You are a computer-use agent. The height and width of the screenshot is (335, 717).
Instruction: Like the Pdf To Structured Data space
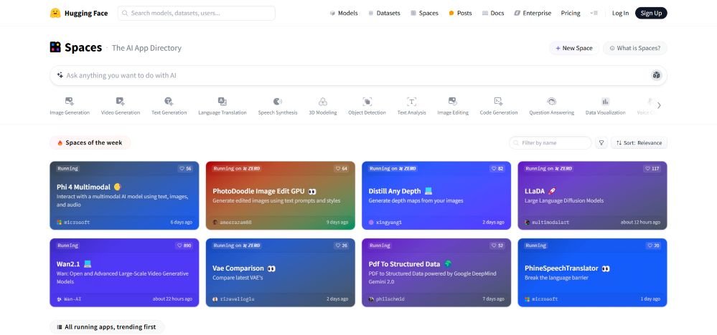[497, 246]
